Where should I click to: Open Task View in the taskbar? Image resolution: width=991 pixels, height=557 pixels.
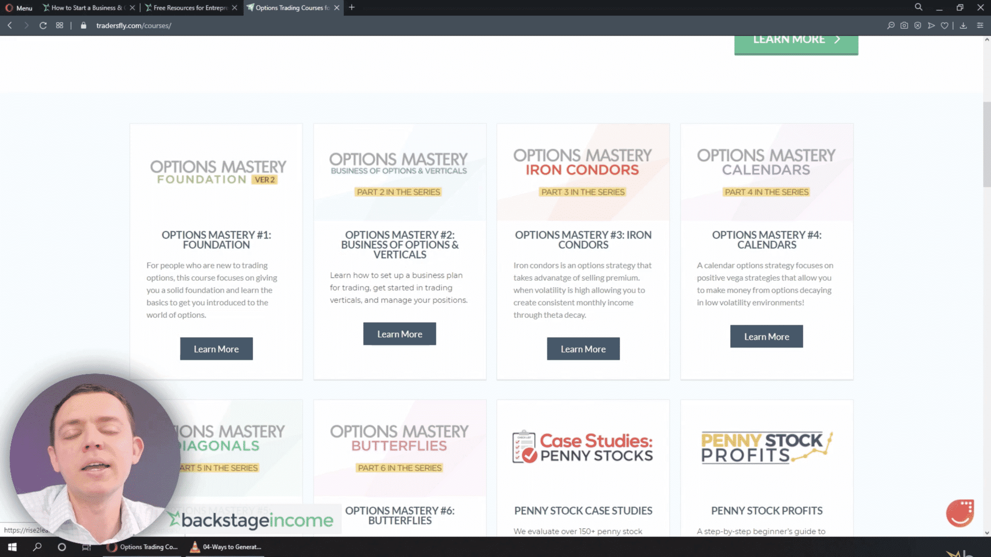click(86, 547)
